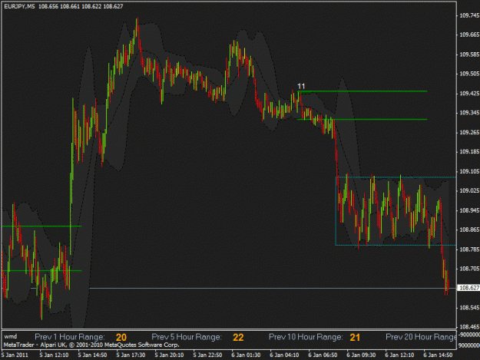
Task: Click the 5 Jan 20:10 time label
Action: (x=169, y=355)
